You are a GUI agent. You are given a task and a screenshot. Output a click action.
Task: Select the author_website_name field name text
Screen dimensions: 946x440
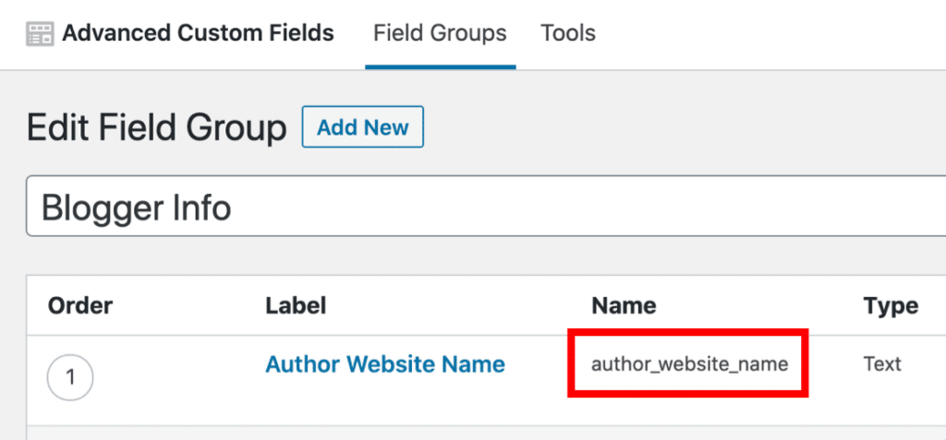[690, 364]
